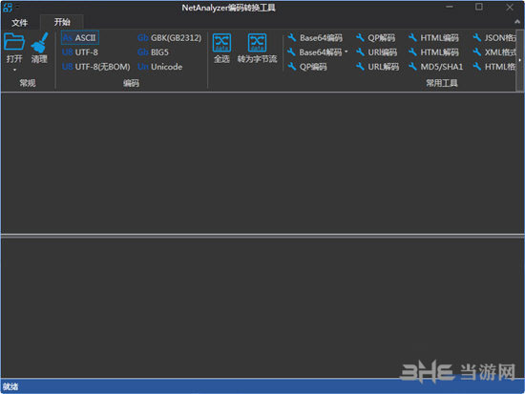This screenshot has height=394, width=525.
Task: Run the HTML格式 tool below XML
Action: (x=494, y=67)
